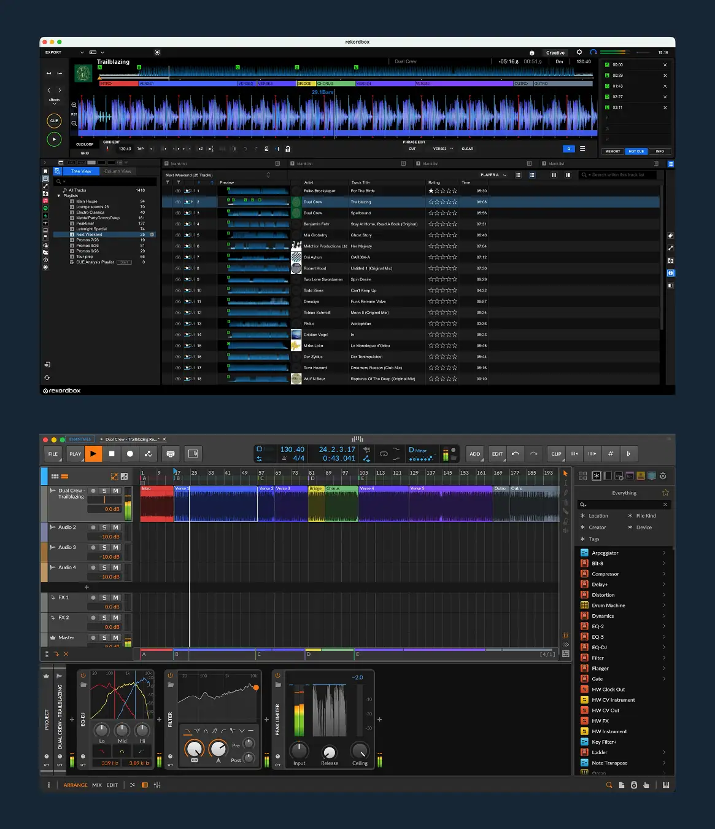This screenshot has height=829, width=715.
Task: Expand the Distortion category in Bitwig browser
Action: [x=664, y=594]
